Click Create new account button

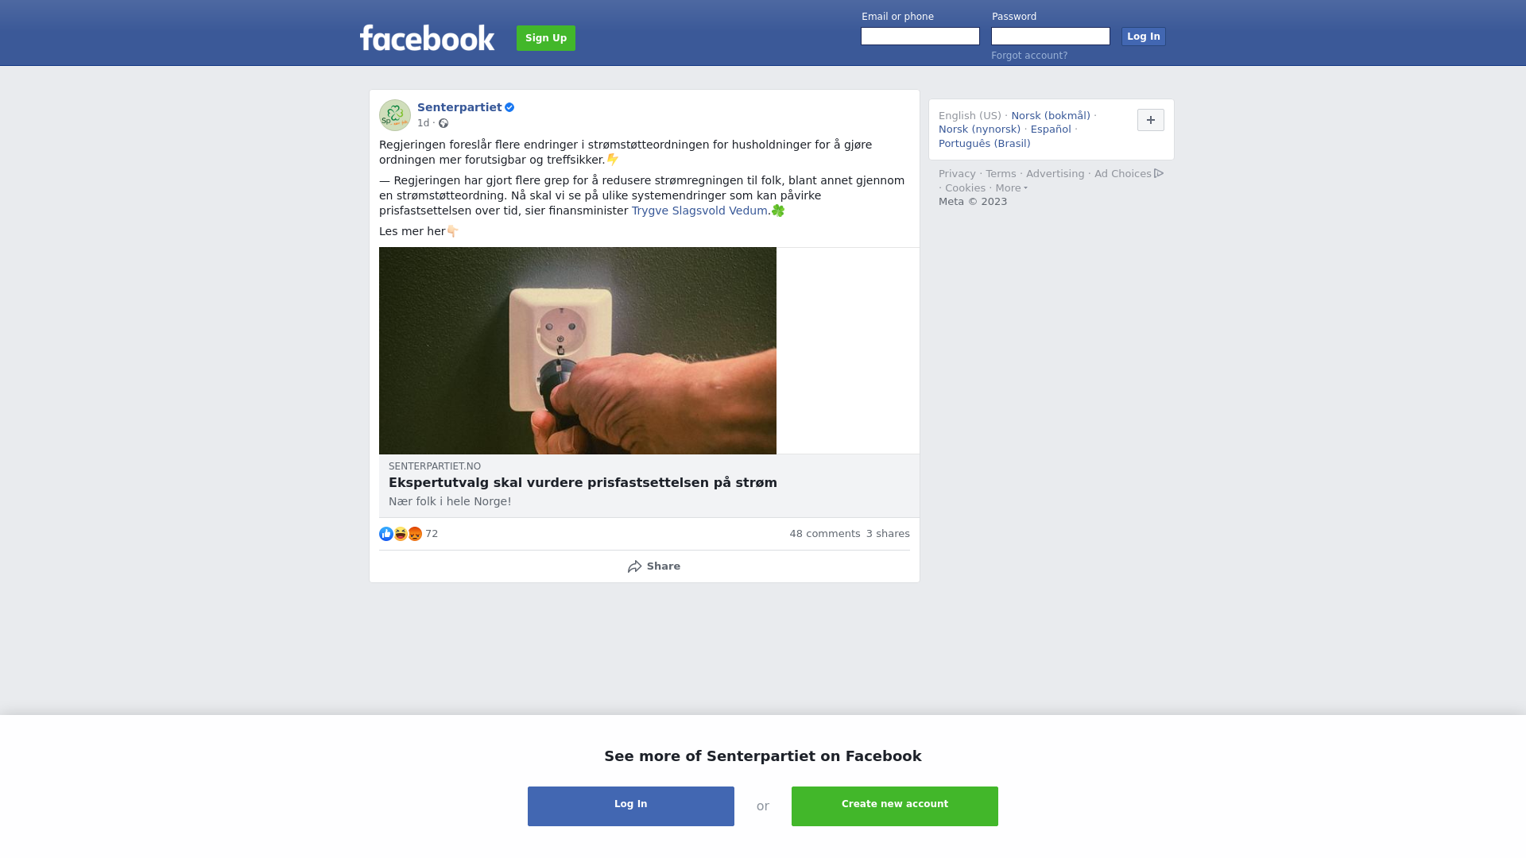pyautogui.click(x=895, y=806)
